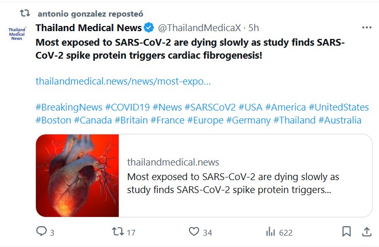
Task: Click the 5h post timestamp
Action: coord(254,28)
